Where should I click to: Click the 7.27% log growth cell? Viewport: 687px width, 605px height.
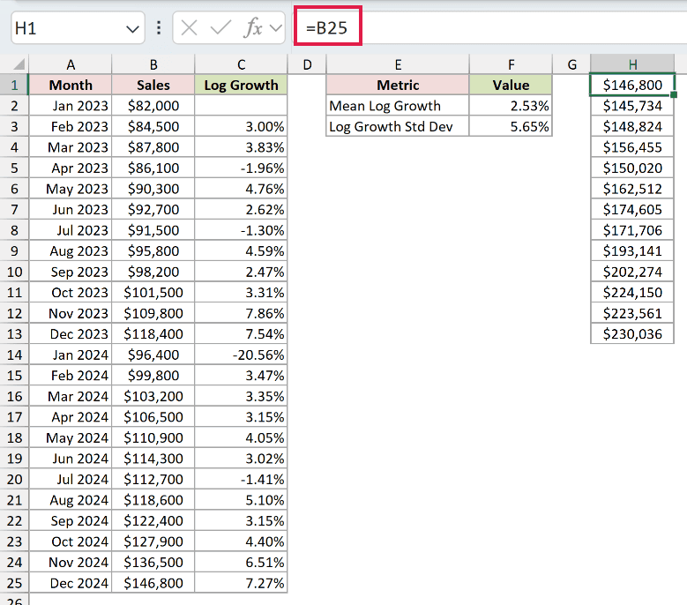pyautogui.click(x=241, y=583)
